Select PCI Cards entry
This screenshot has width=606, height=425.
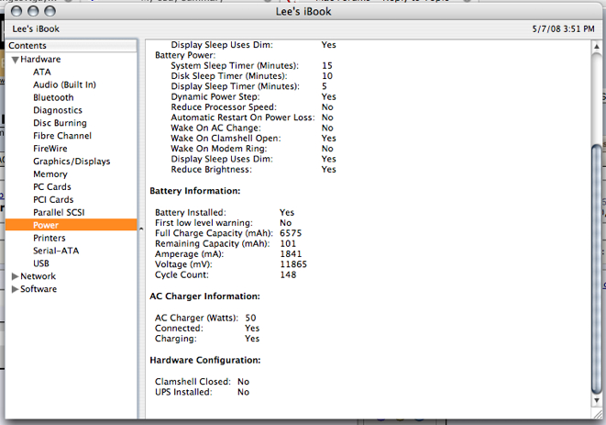[x=53, y=200]
